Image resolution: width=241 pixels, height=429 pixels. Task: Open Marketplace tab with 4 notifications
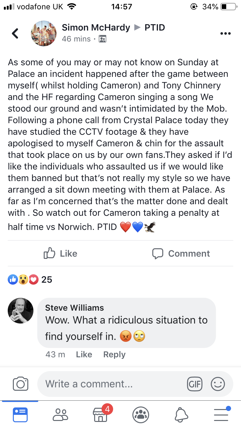pyautogui.click(x=100, y=415)
